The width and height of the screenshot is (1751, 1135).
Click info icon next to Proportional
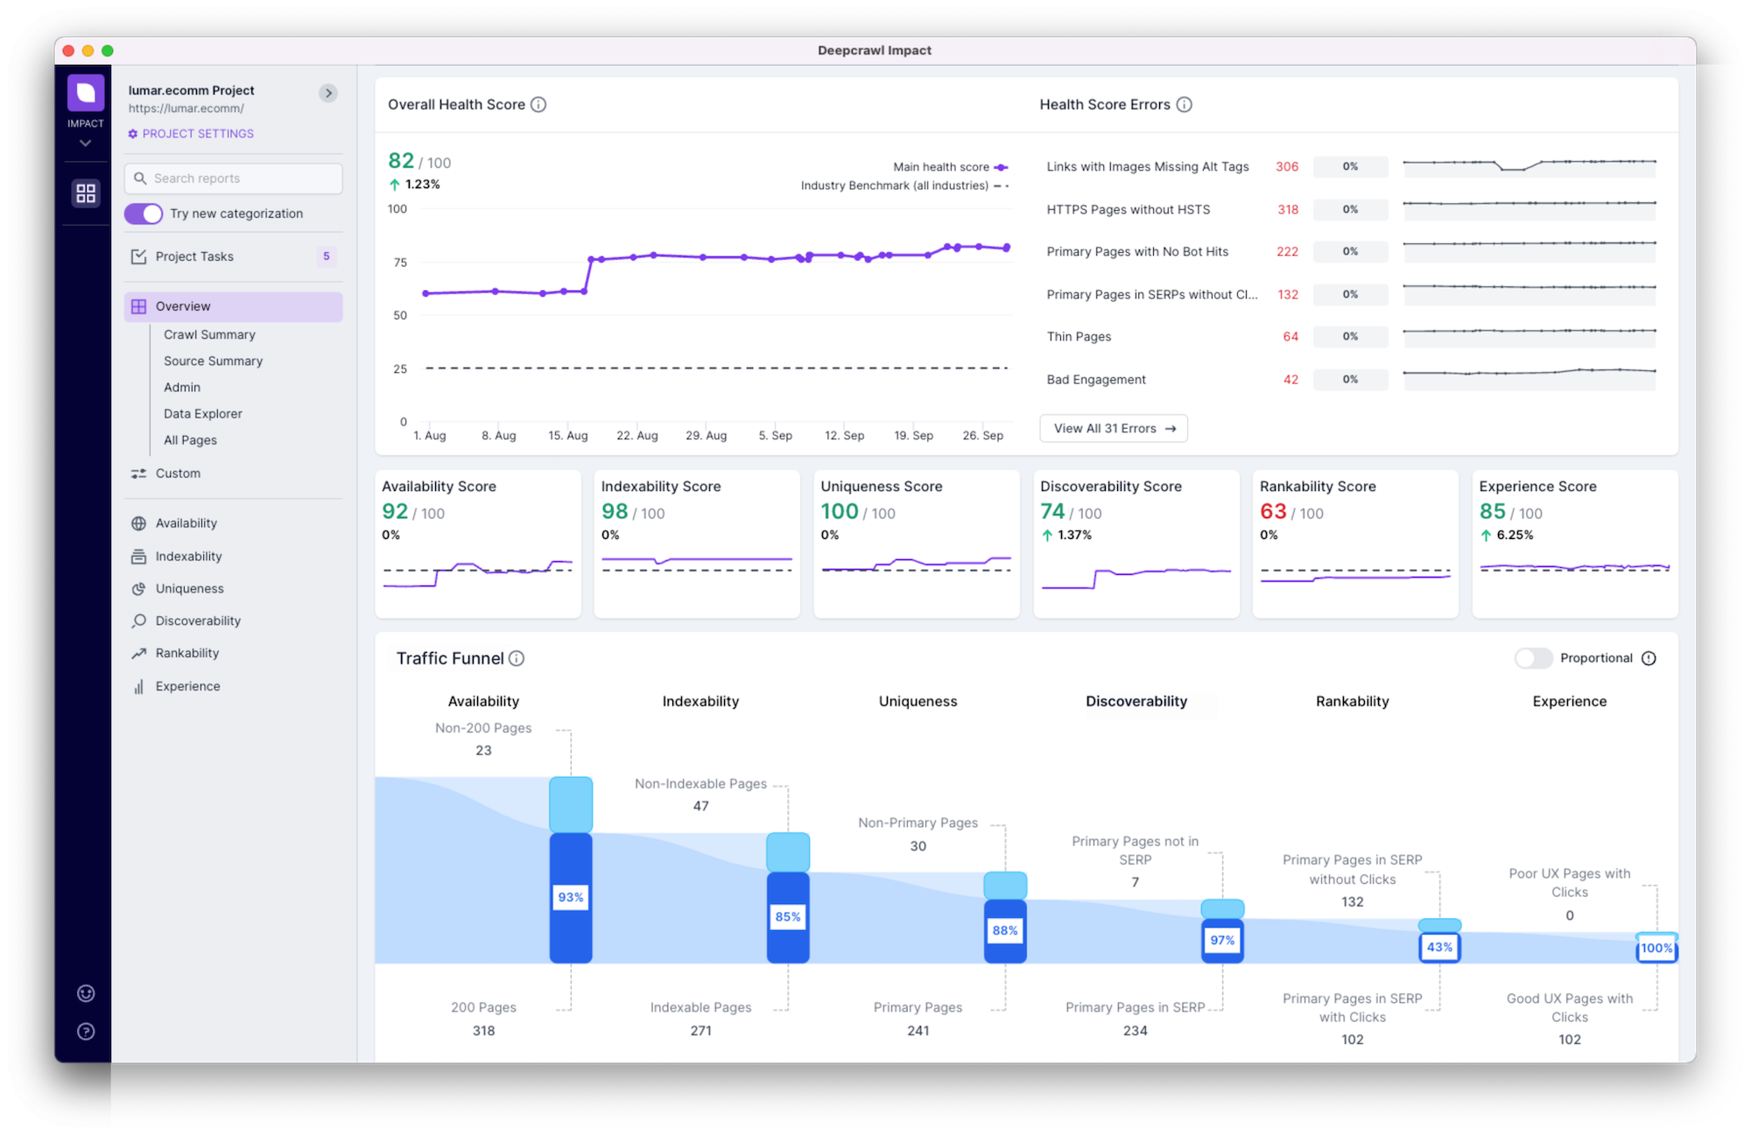[1649, 658]
